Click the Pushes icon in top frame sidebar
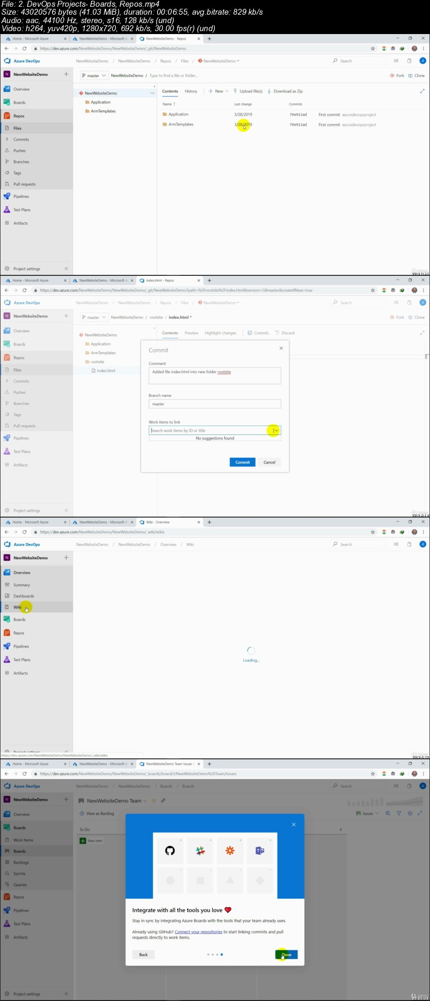 tap(7, 151)
